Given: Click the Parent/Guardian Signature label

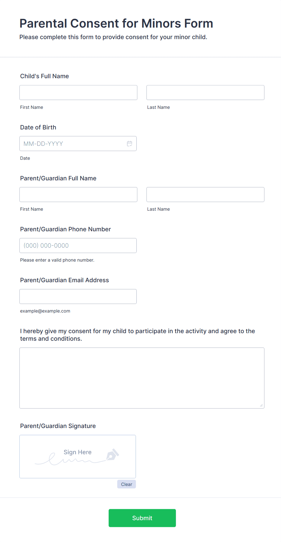Looking at the screenshot, I should click(x=58, y=426).
